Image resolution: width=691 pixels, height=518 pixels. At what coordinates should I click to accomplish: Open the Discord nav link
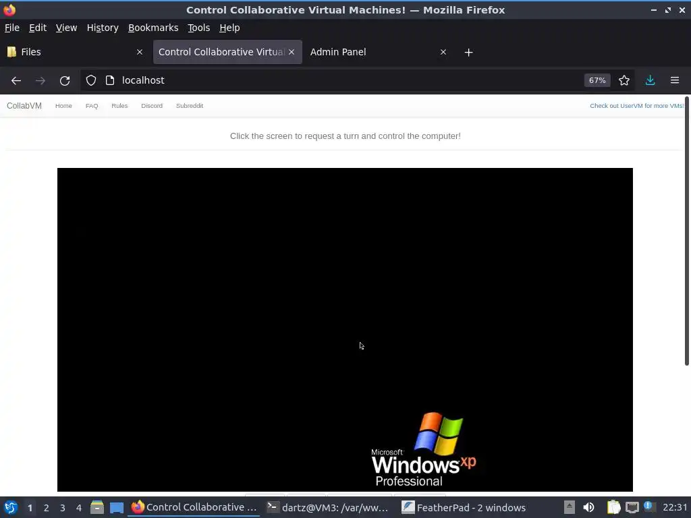152,106
